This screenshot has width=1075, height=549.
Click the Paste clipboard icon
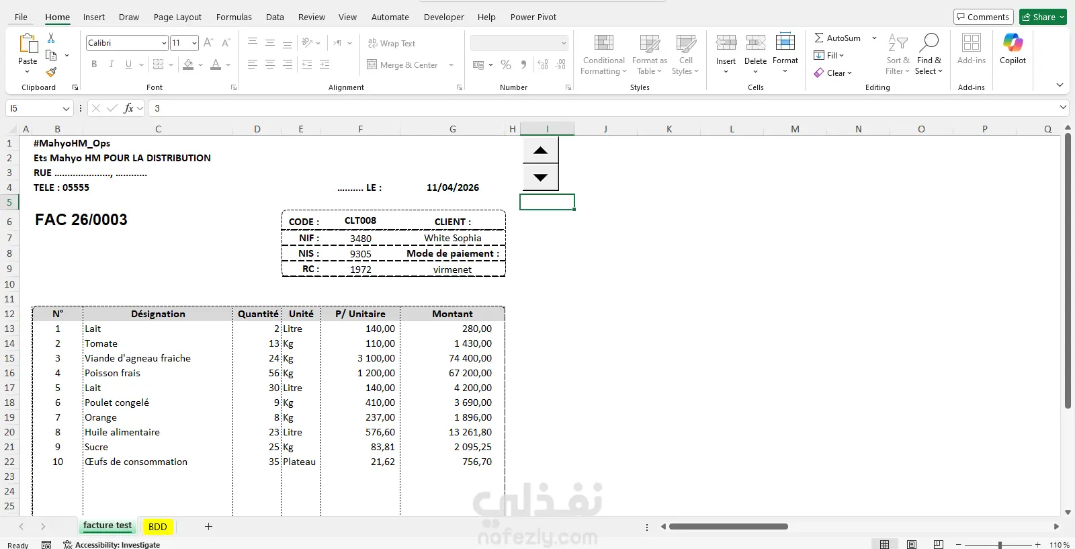tap(28, 43)
